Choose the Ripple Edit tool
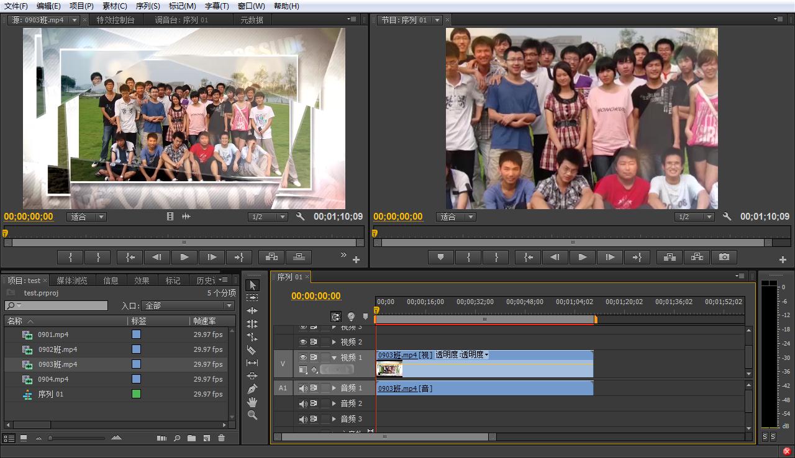This screenshot has height=458, width=795. pyautogui.click(x=252, y=311)
